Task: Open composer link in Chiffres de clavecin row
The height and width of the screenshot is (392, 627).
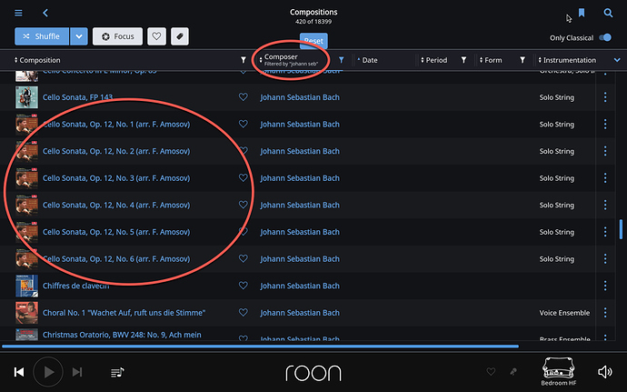Action: [x=300, y=286]
